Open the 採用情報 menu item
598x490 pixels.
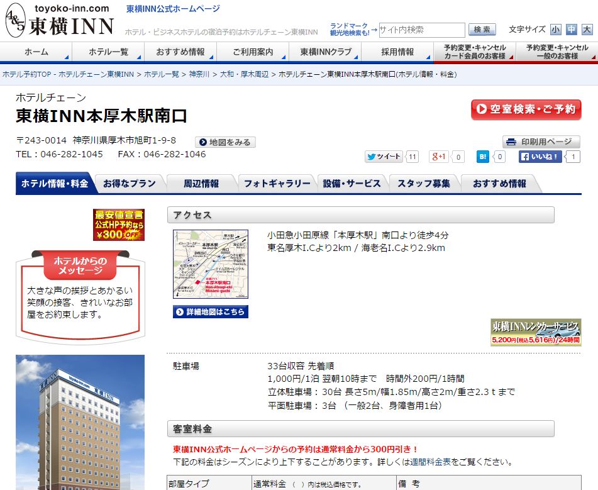click(397, 52)
